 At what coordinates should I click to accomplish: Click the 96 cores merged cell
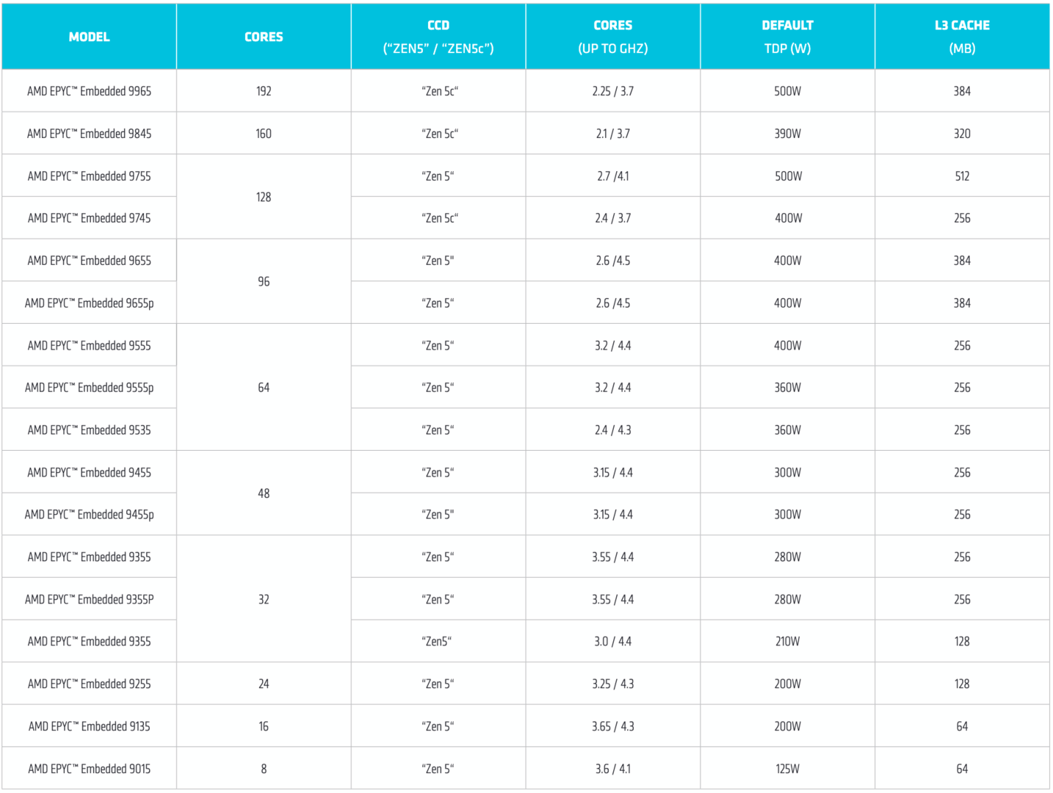[264, 282]
